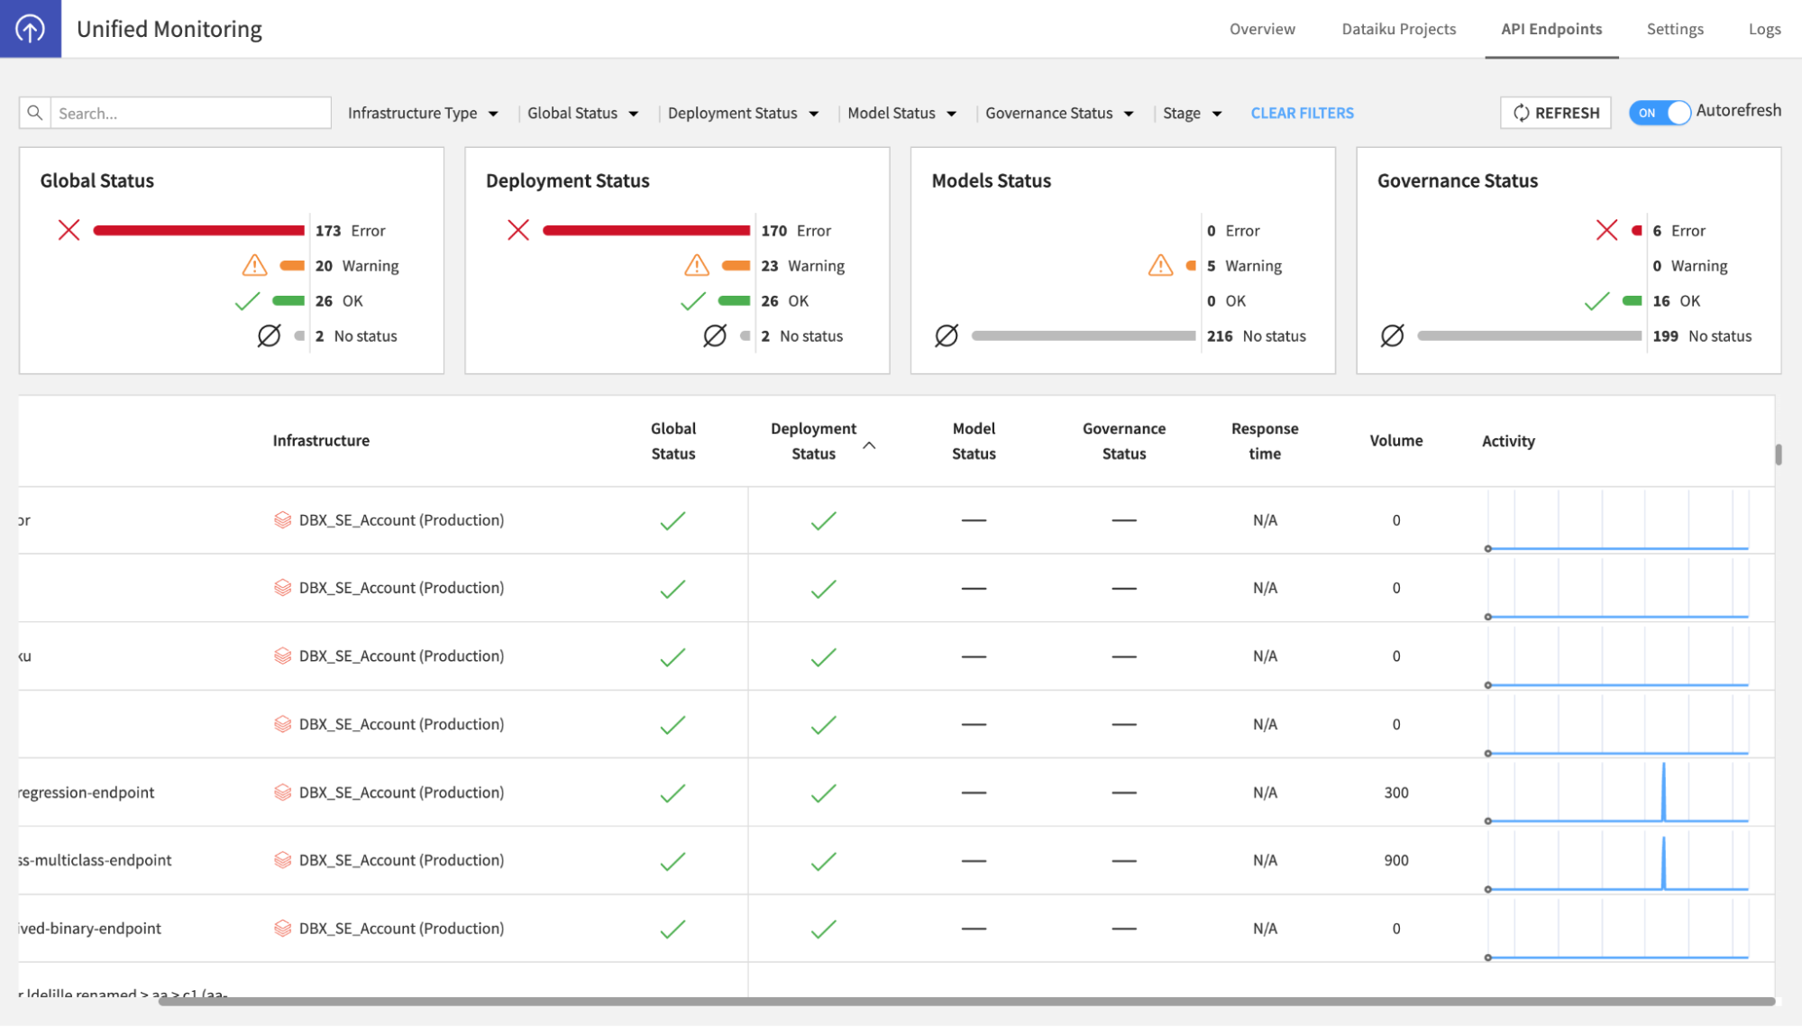Click the Deployment Status Error X icon
This screenshot has width=1802, height=1027.
[518, 230]
